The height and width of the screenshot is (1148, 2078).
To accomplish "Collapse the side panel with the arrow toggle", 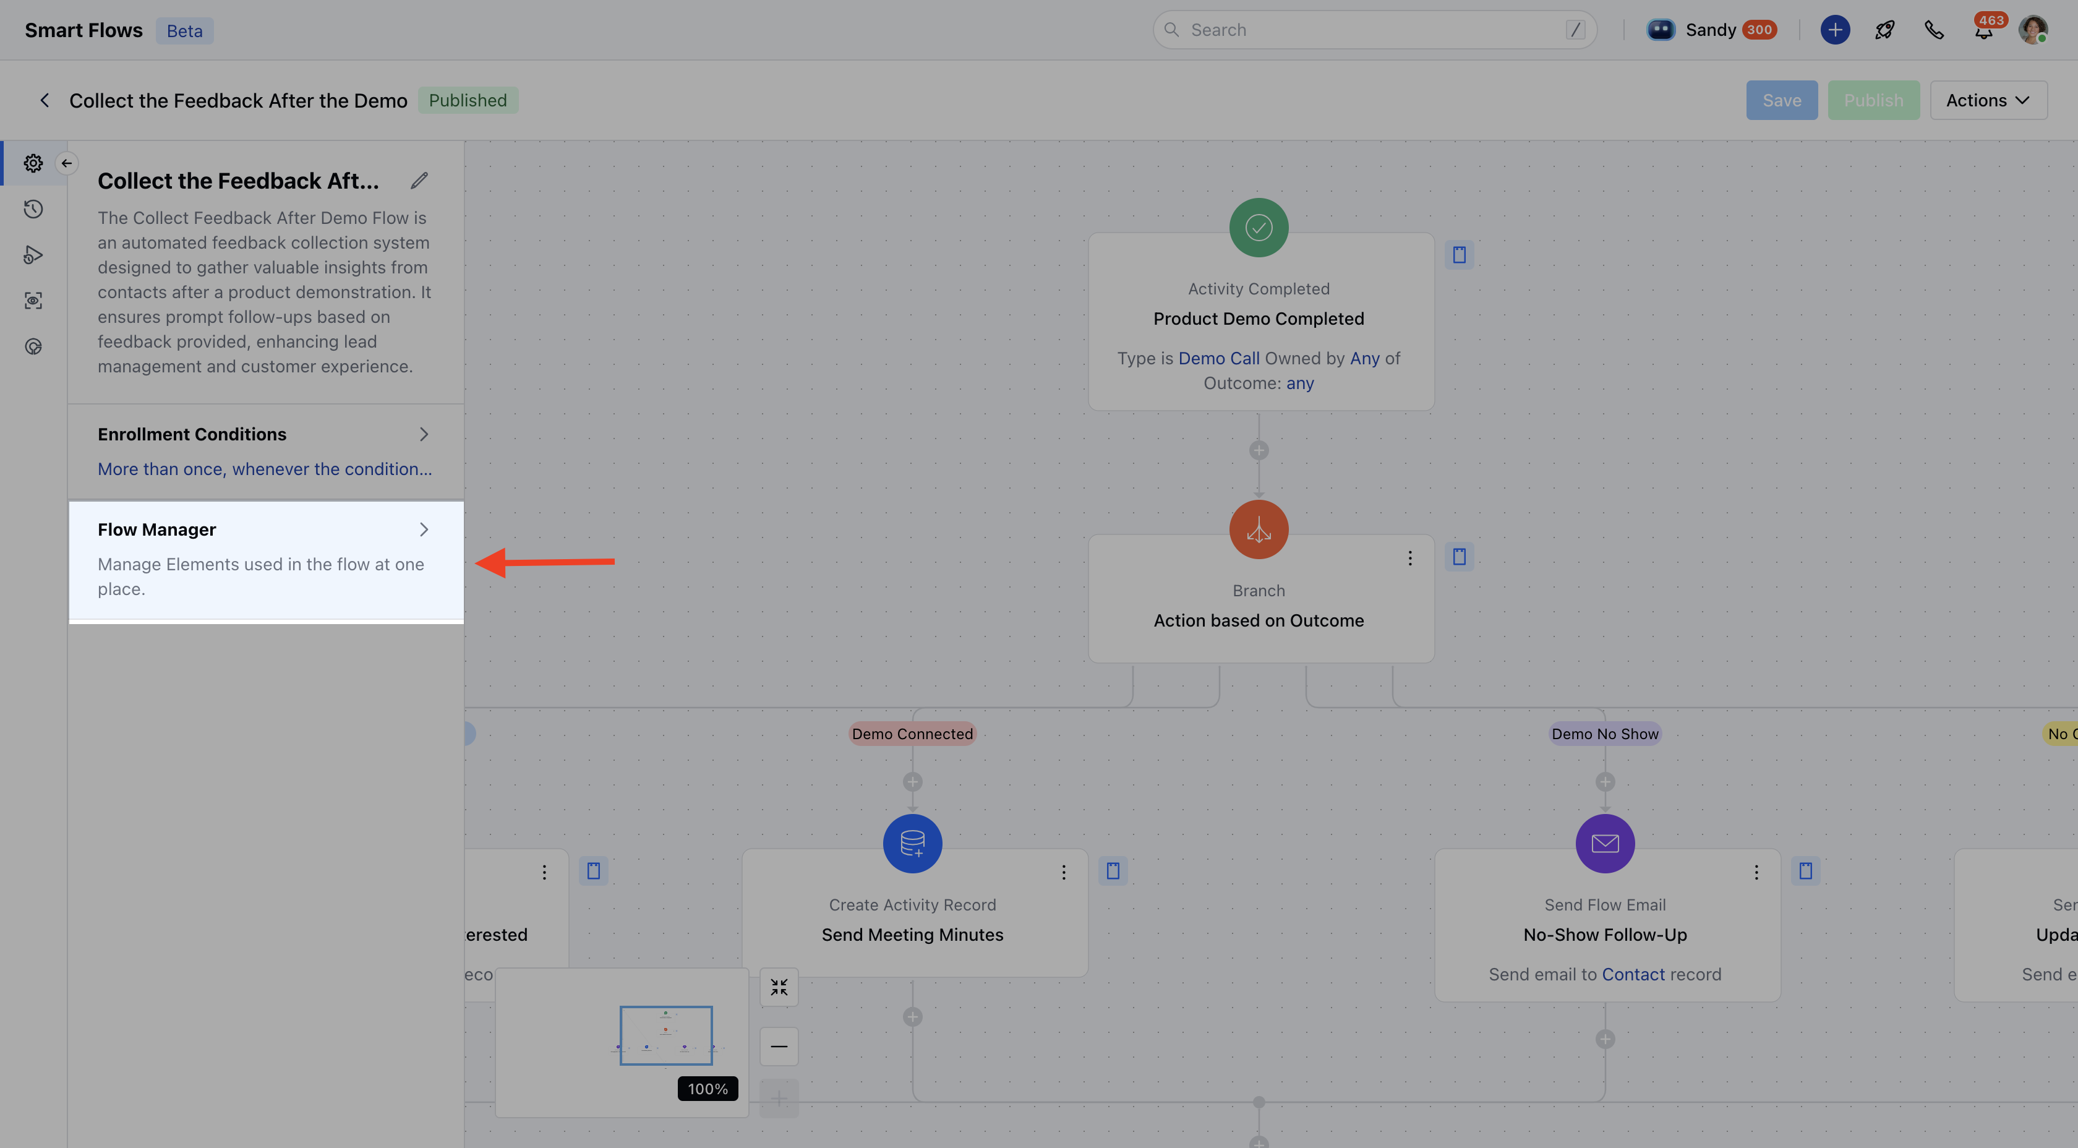I will pos(67,163).
